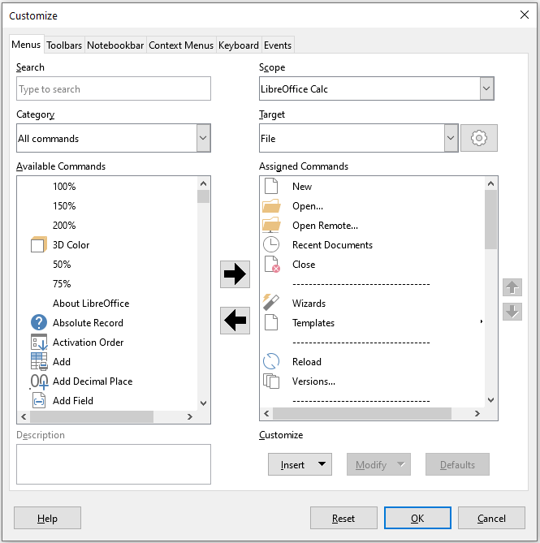
Task: Open the Modify dropdown button
Action: click(378, 464)
